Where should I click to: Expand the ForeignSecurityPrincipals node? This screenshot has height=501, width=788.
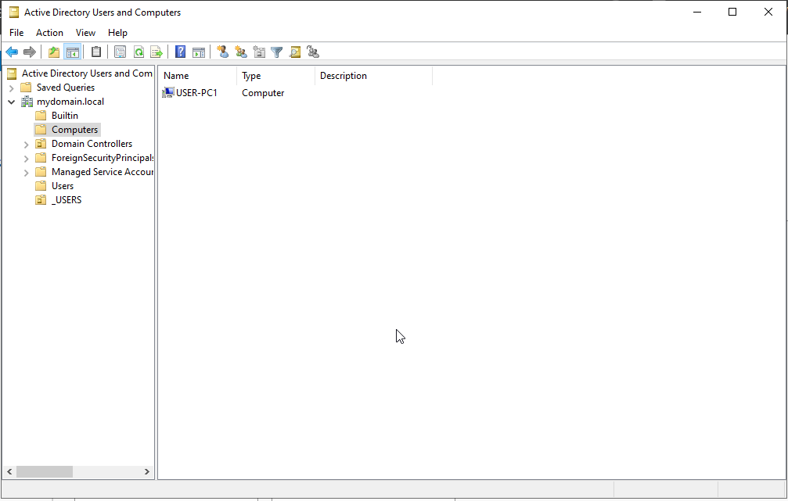26,158
